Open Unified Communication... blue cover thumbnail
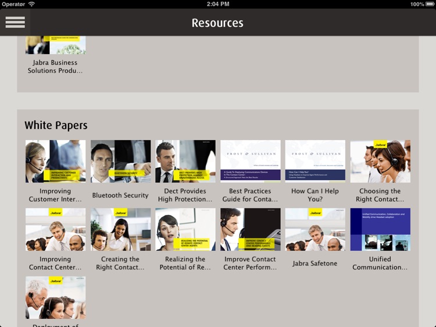Image resolution: width=436 pixels, height=327 pixels. (380, 229)
